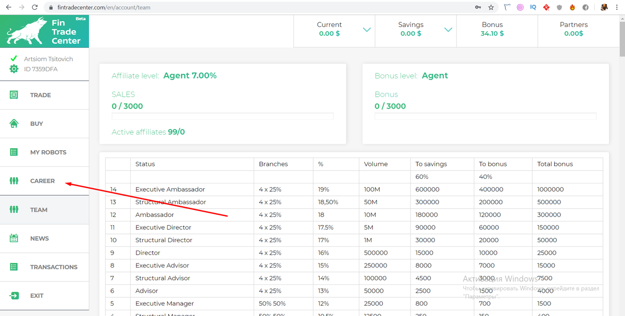The image size is (625, 316).
Task: Click the "50% 50%" branches cell for Executive Manager
Action: point(284,304)
